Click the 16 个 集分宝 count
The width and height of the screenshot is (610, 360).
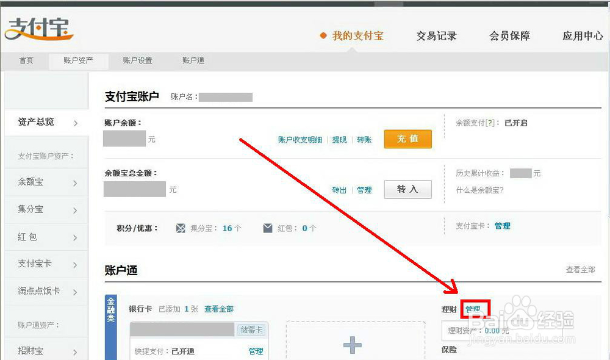[232, 228]
